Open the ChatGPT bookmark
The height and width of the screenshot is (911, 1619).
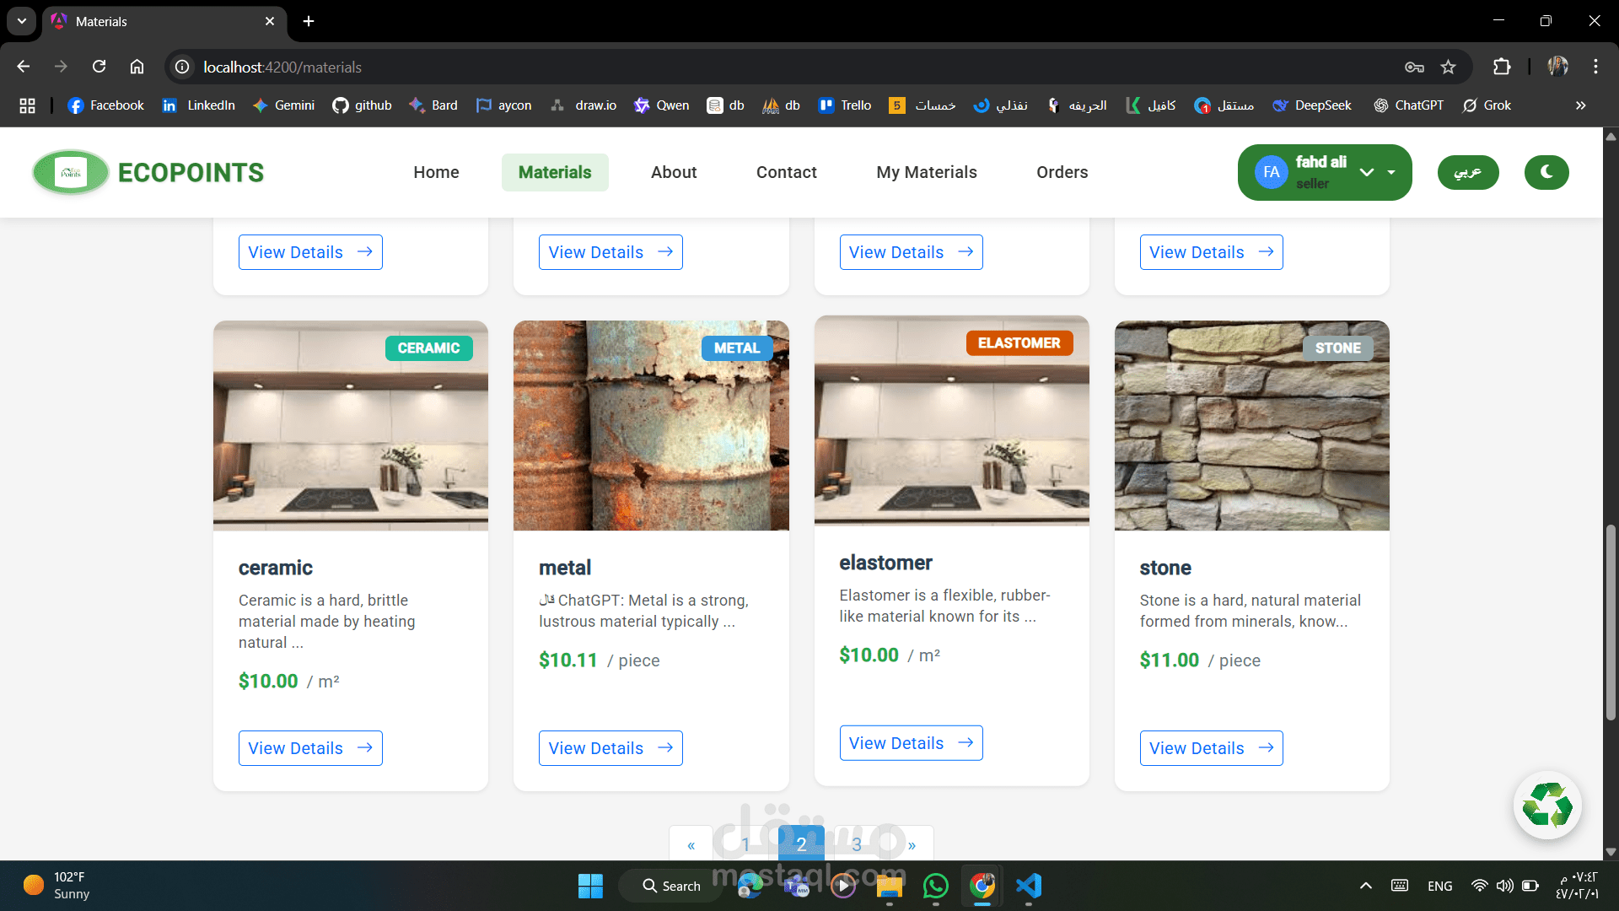1409,105
